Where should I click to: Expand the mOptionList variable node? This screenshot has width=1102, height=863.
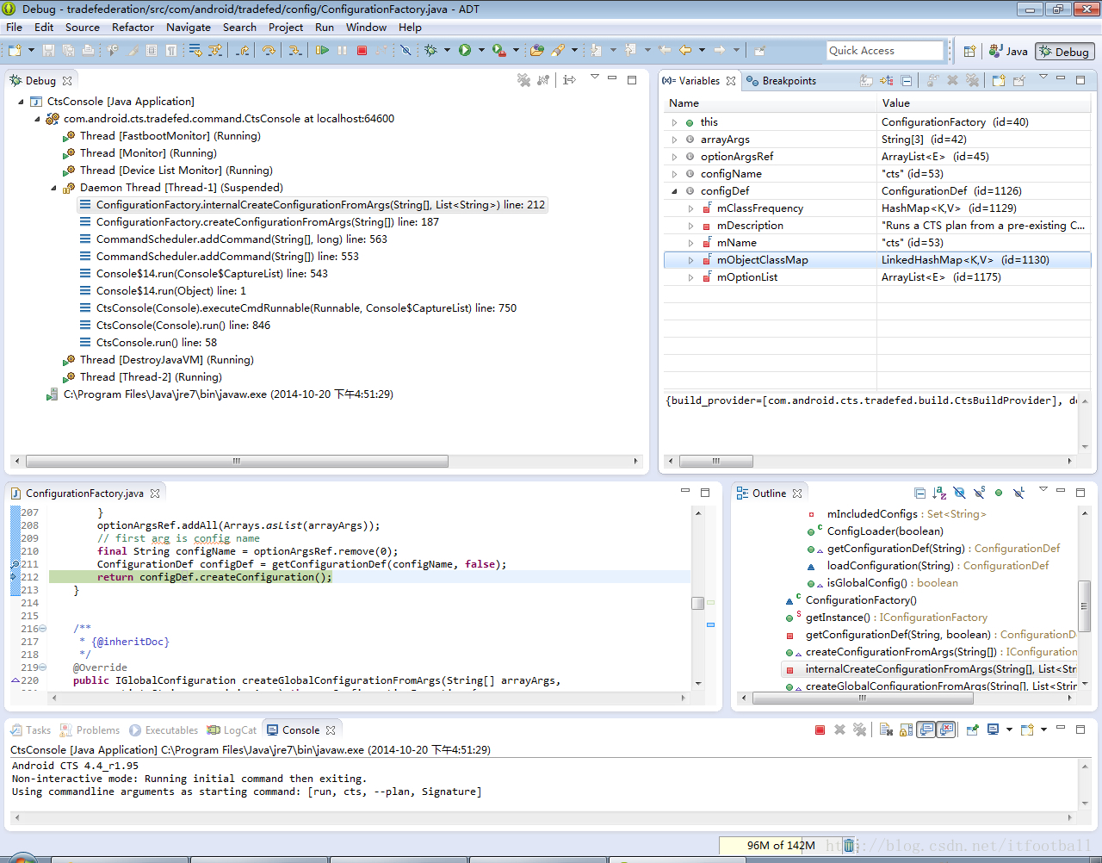(690, 277)
